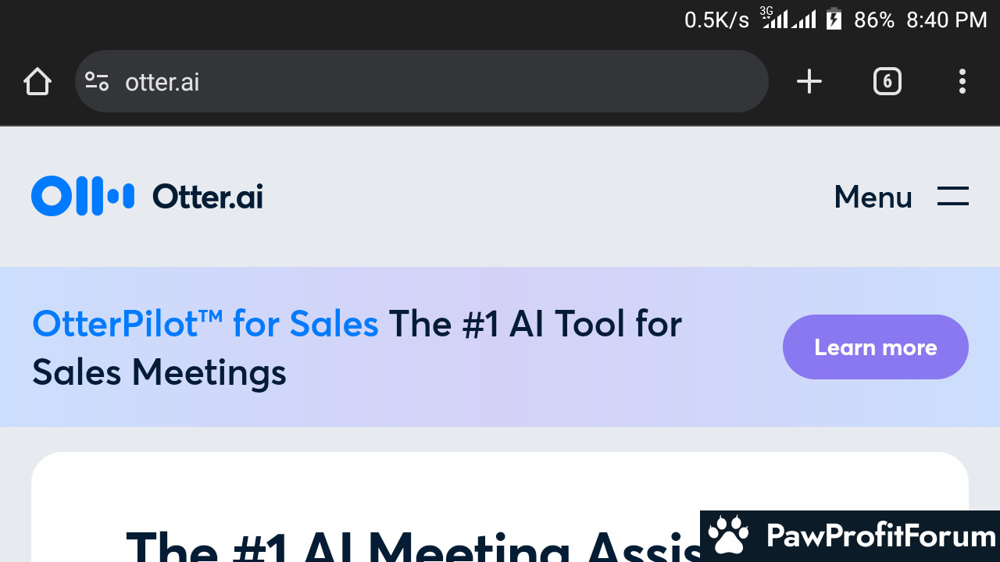Tap the browser home icon

point(37,81)
